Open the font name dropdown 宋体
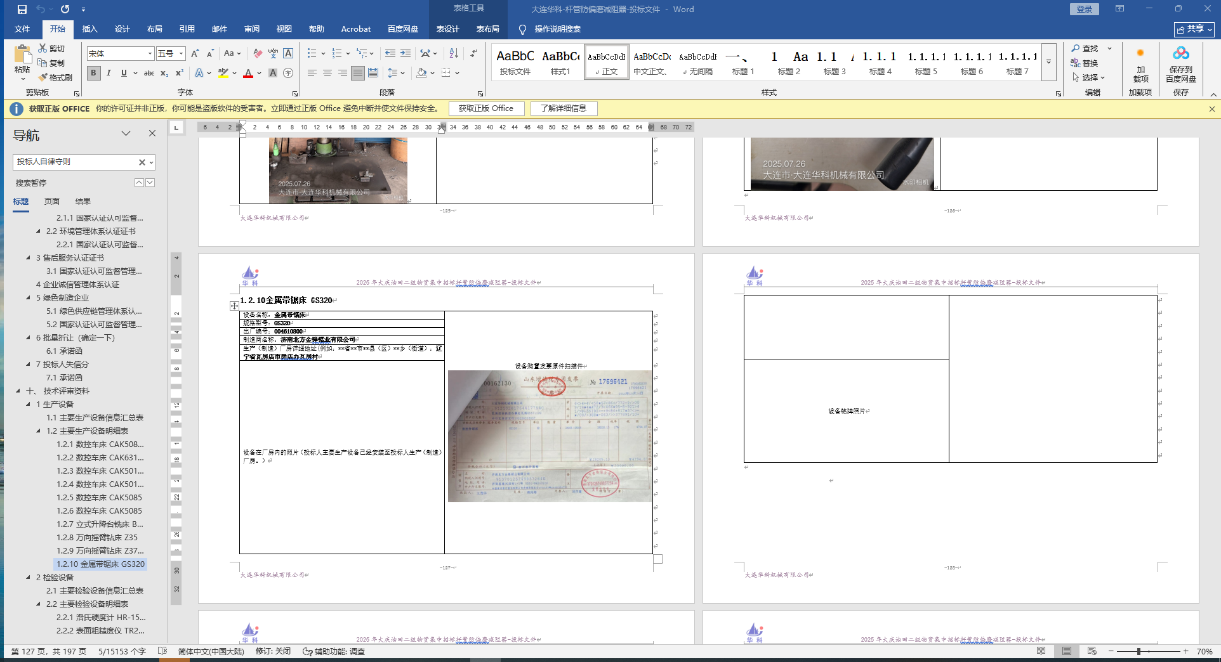The width and height of the screenshot is (1221, 662). [150, 54]
